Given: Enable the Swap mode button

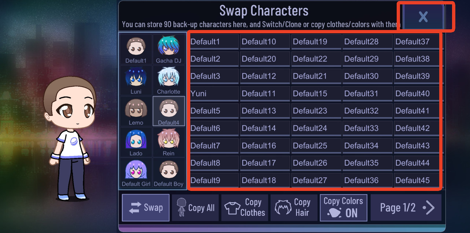Looking at the screenshot, I should pyautogui.click(x=146, y=208).
